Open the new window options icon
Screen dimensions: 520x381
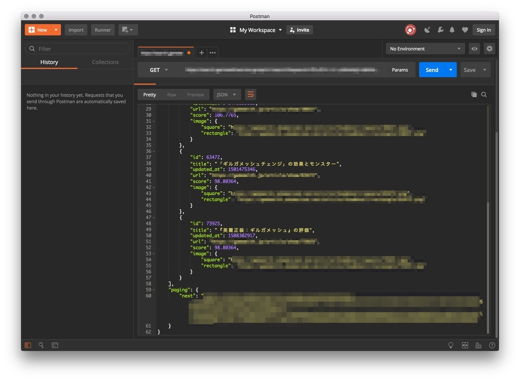[x=128, y=30]
